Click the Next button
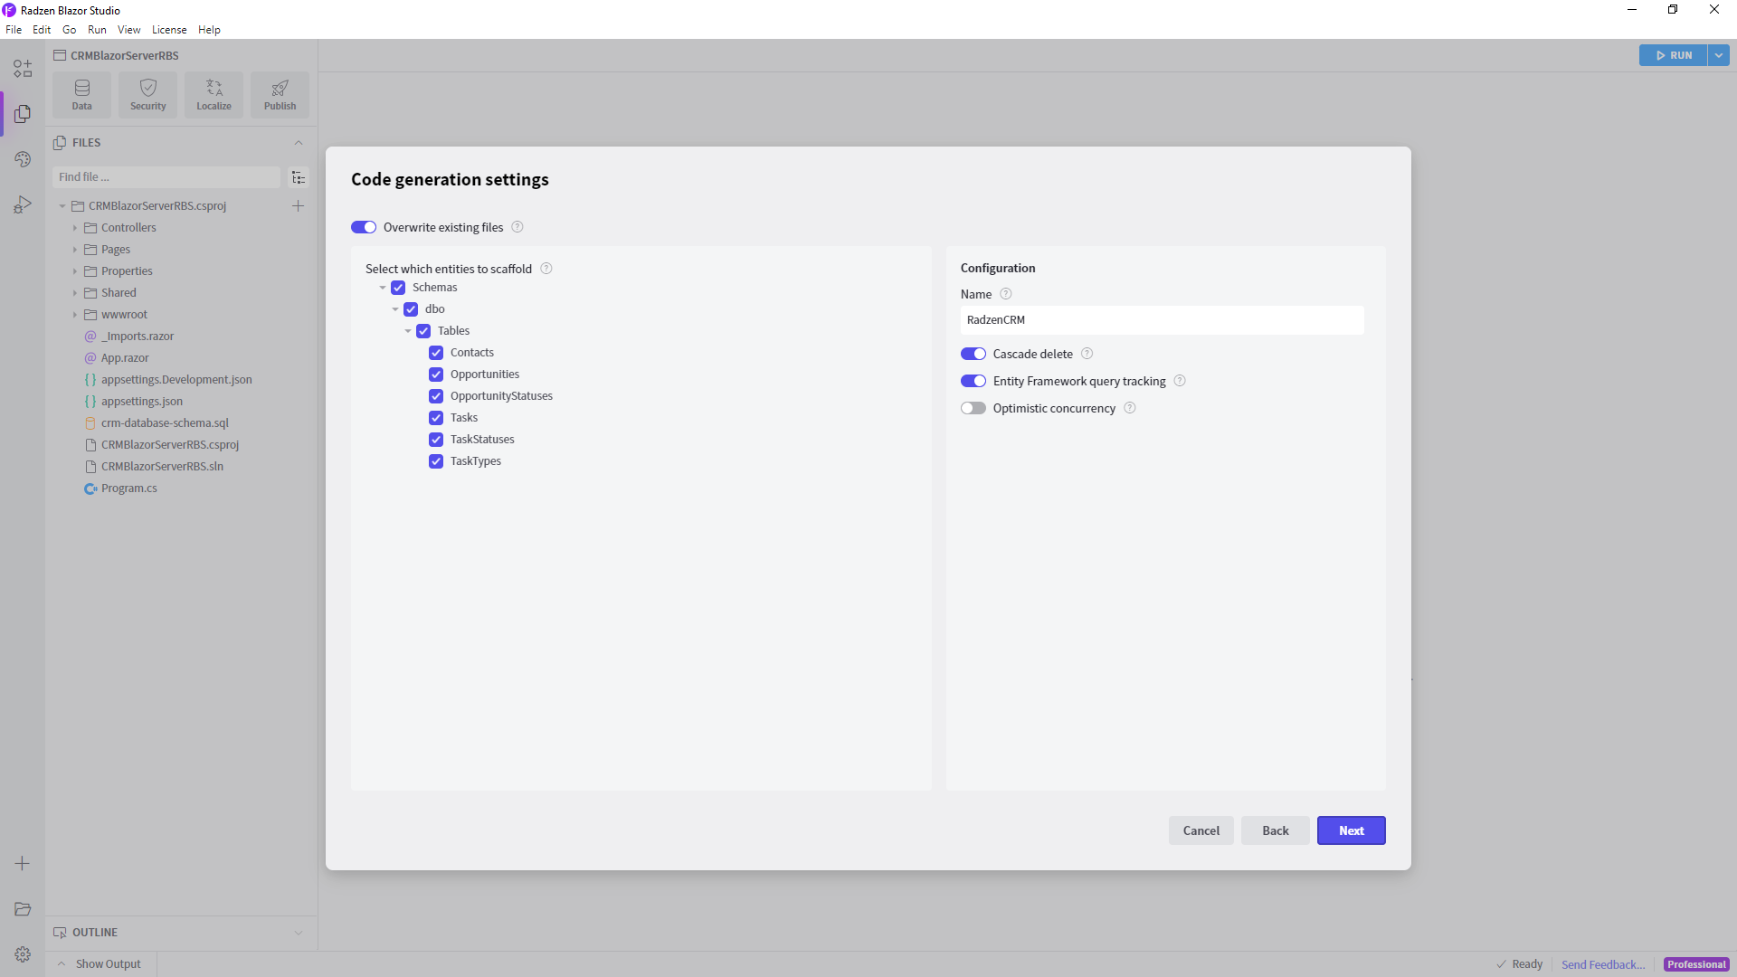The height and width of the screenshot is (977, 1737). 1352,830
